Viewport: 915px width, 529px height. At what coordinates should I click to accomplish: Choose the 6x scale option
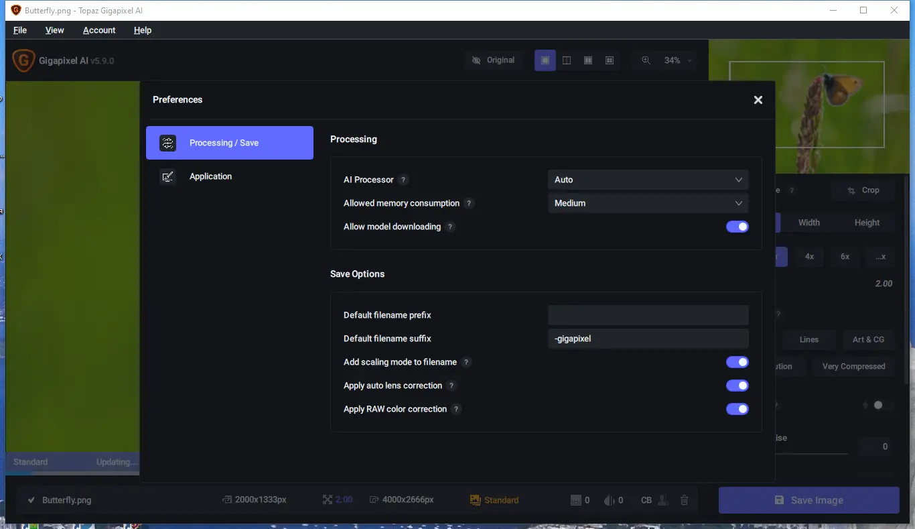pos(845,257)
